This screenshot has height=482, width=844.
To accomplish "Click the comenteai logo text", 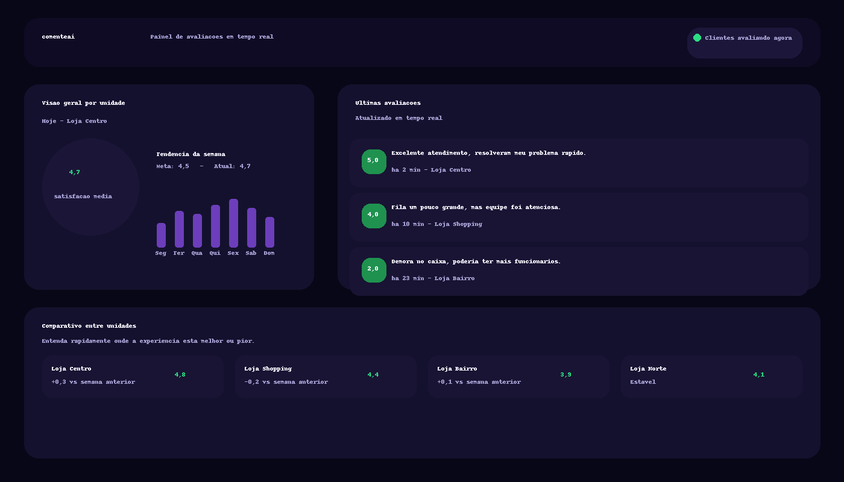I will (58, 37).
